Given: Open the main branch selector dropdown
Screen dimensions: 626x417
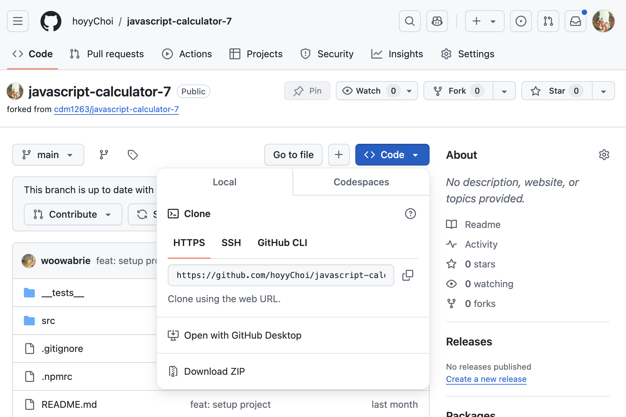Looking at the screenshot, I should click(x=48, y=155).
